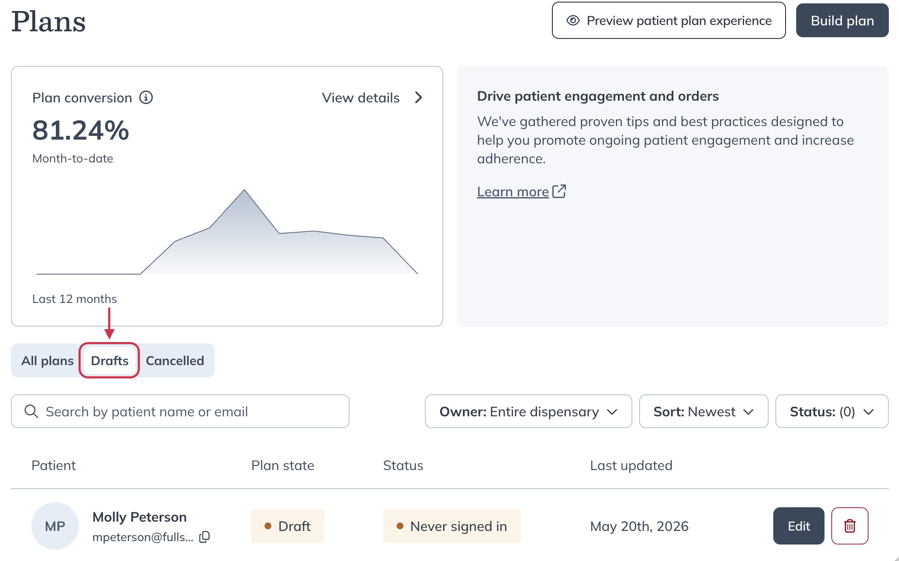Viewport: 899px width, 561px height.
Task: Open the Owner: Entire dispensary dropdown
Action: point(528,411)
